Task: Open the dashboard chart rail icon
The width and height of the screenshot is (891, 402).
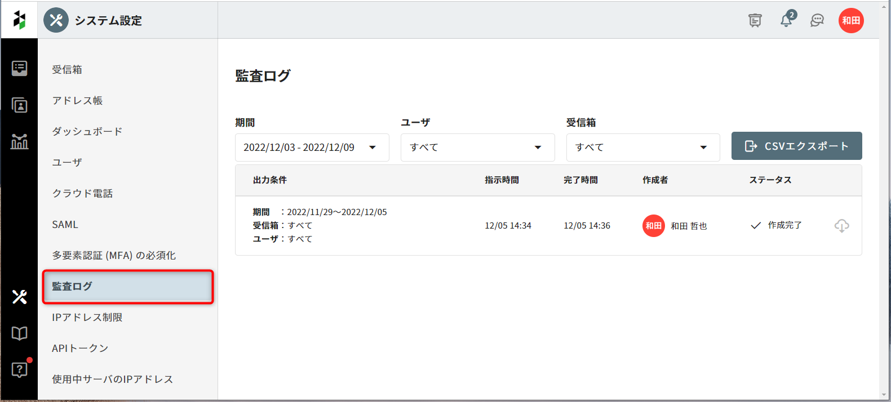Action: click(x=19, y=141)
